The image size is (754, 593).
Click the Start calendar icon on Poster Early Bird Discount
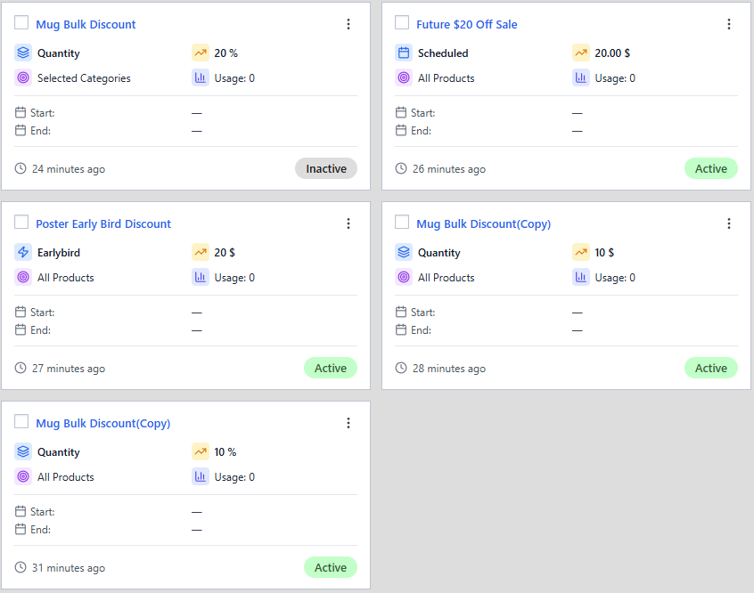tap(22, 312)
